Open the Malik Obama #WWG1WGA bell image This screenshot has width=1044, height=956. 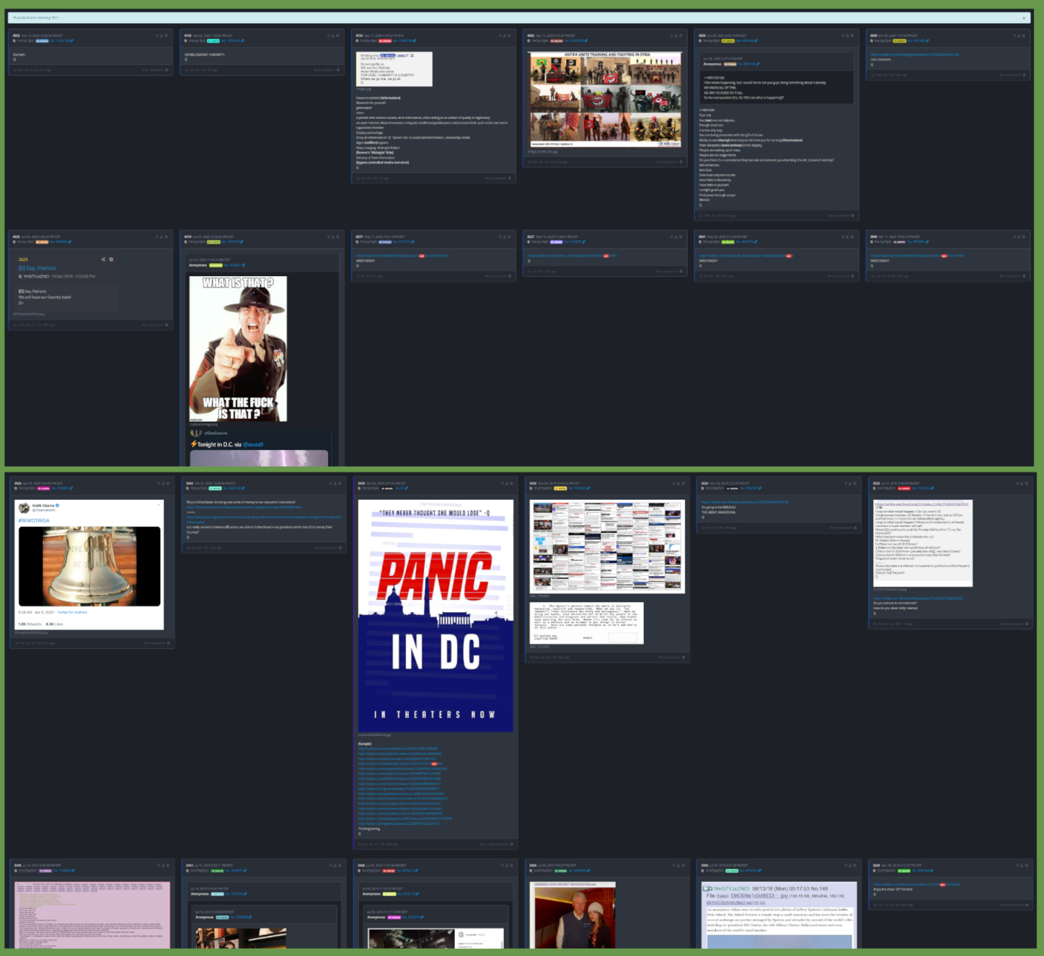point(89,565)
